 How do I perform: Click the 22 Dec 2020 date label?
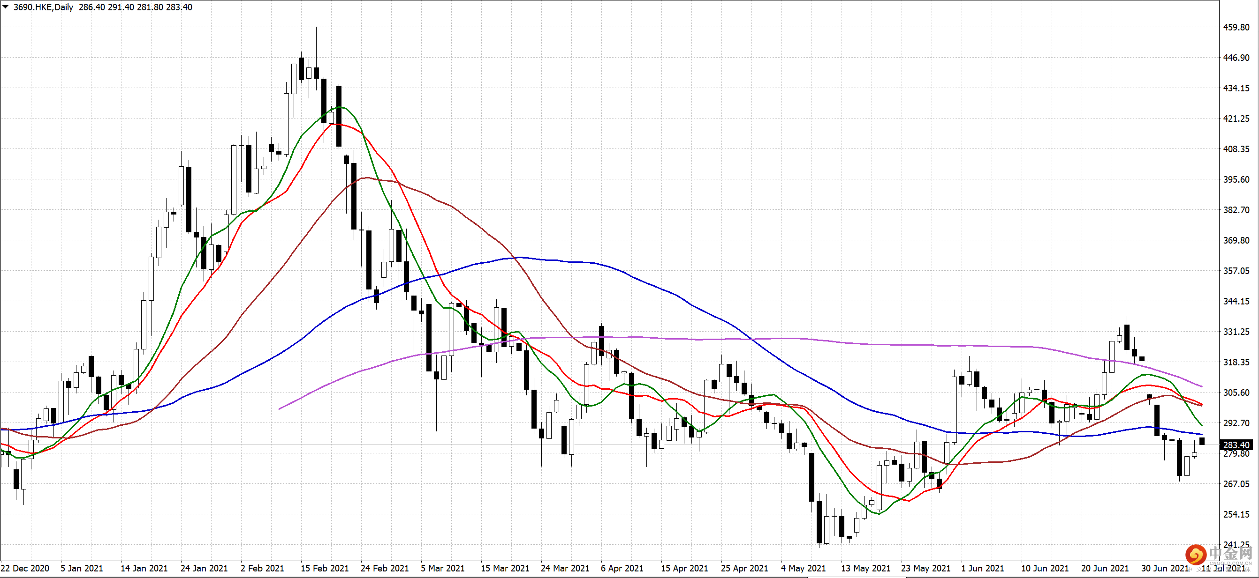(x=25, y=568)
